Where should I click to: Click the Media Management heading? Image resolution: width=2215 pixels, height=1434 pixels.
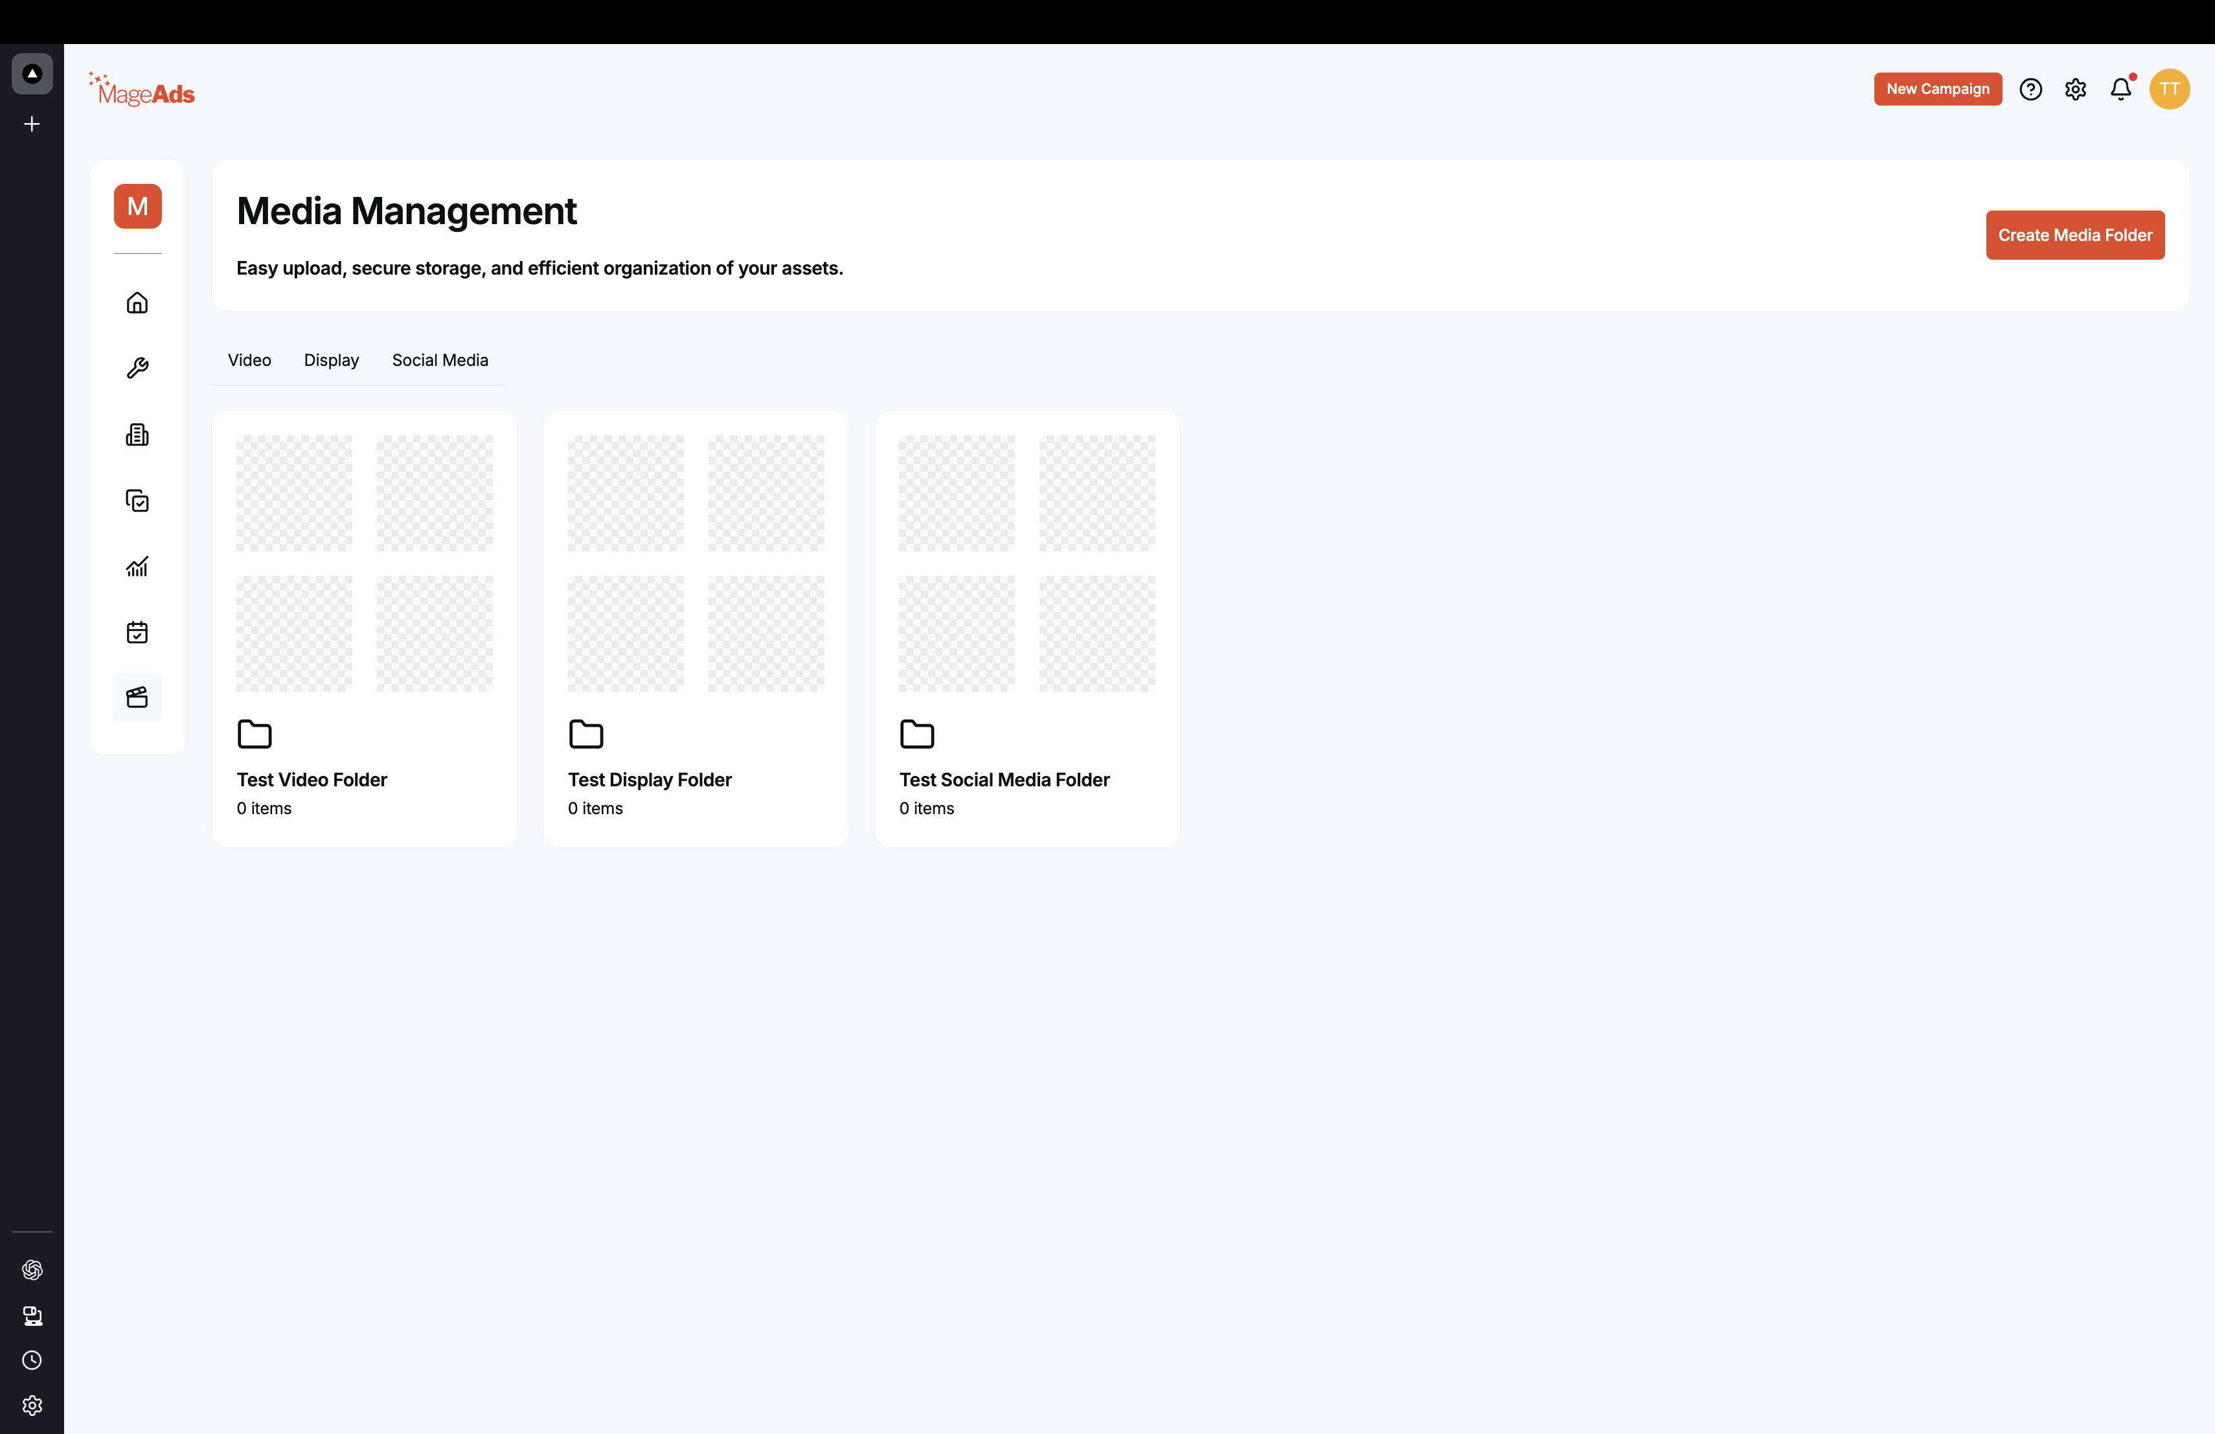coord(407,212)
